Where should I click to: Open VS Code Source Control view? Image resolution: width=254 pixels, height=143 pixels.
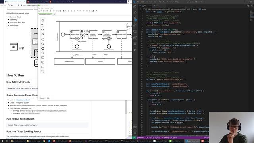[135, 19]
